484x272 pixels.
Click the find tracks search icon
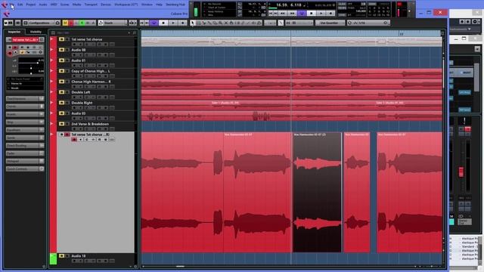[135, 32]
